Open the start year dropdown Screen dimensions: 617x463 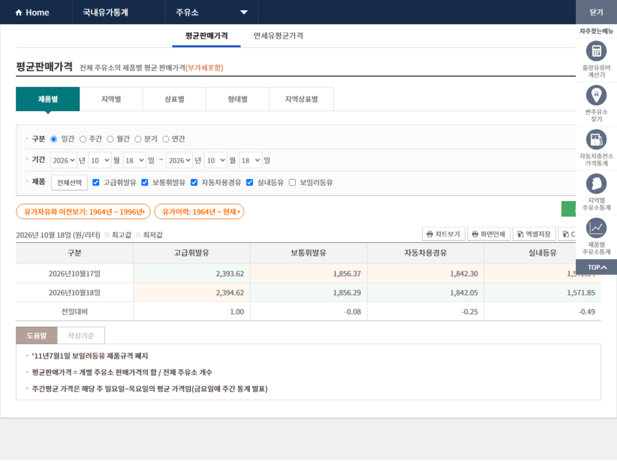(x=63, y=160)
